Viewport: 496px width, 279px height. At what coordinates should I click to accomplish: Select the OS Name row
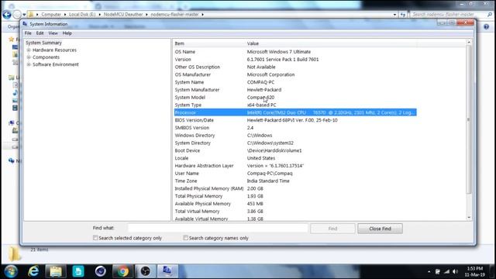295,52
